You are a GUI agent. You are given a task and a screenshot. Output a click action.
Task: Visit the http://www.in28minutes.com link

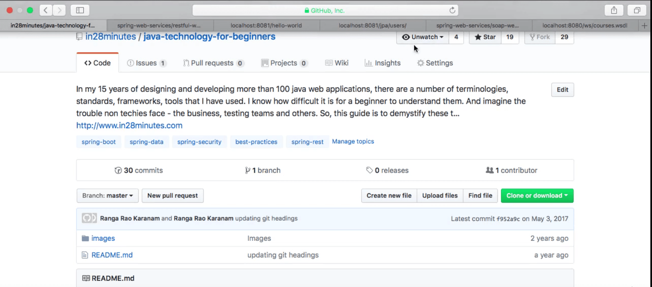point(129,125)
